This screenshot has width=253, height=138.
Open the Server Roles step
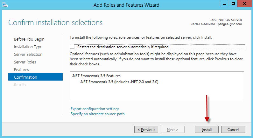click(25, 62)
